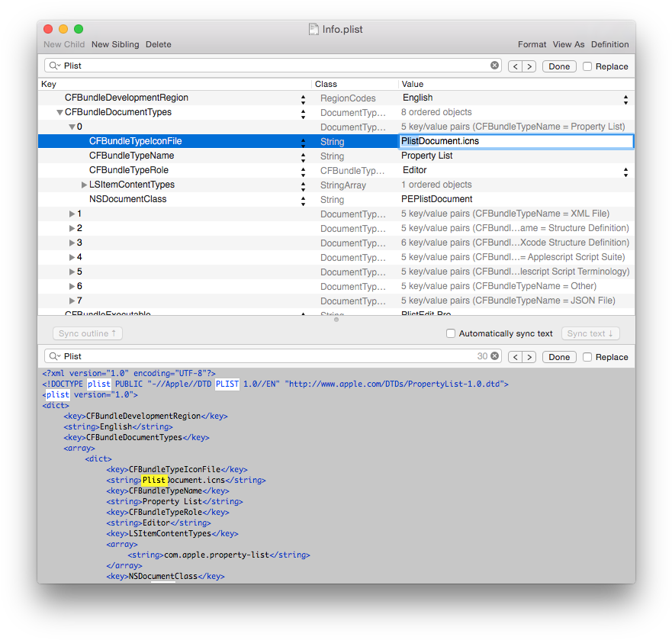Open the English region value dropdown

point(625,99)
